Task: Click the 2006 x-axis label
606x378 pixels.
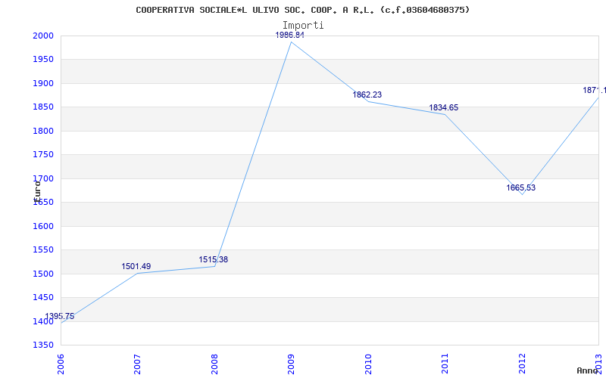Action: point(61,364)
